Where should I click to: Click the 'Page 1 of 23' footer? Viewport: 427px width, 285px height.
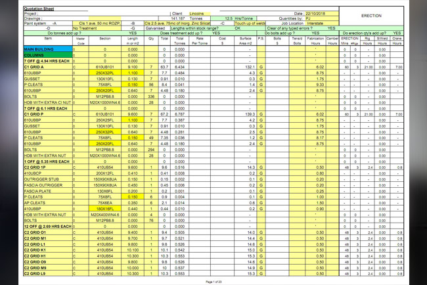coord(213,282)
